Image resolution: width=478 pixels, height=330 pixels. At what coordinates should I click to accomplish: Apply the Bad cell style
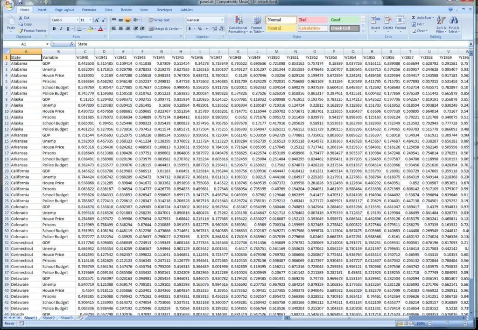(x=312, y=20)
